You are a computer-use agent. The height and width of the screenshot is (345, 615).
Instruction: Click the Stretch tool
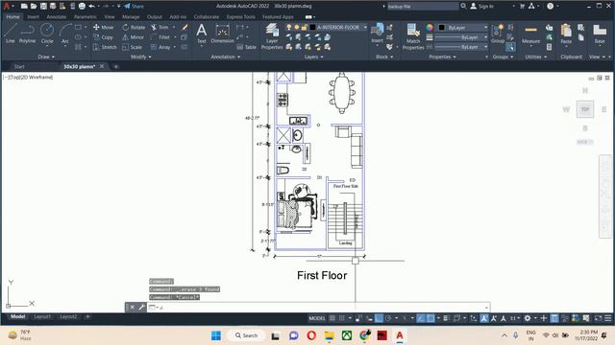[105, 47]
